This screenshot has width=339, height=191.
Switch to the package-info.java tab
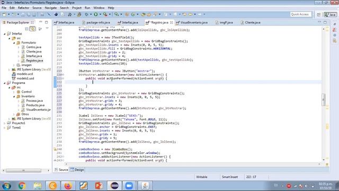(96, 22)
